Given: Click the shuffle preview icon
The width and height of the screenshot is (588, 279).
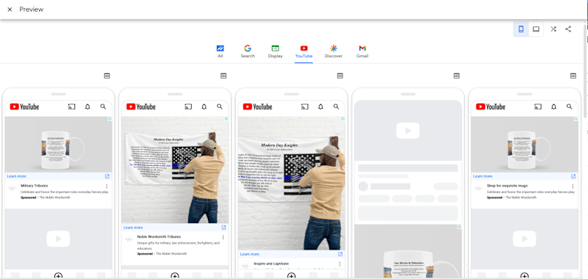Looking at the screenshot, I should coord(553,29).
